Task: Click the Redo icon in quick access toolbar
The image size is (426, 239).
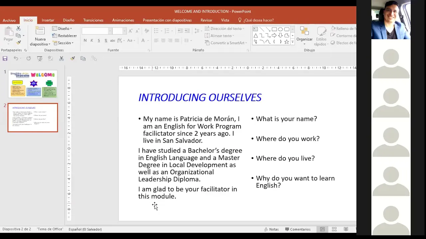Action: tap(29, 58)
